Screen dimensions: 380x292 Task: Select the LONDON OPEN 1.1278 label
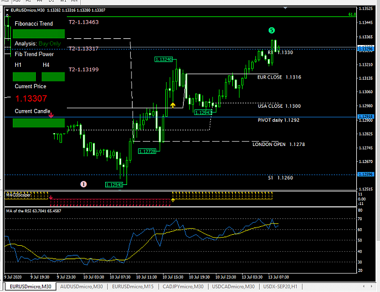[x=278, y=144]
